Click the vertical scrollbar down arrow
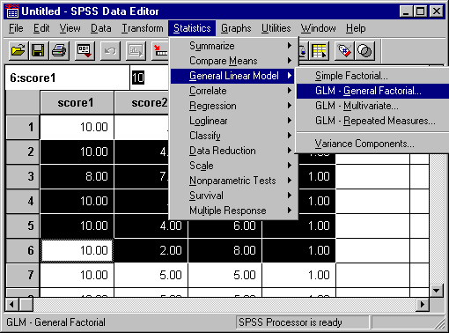 tap(437, 291)
